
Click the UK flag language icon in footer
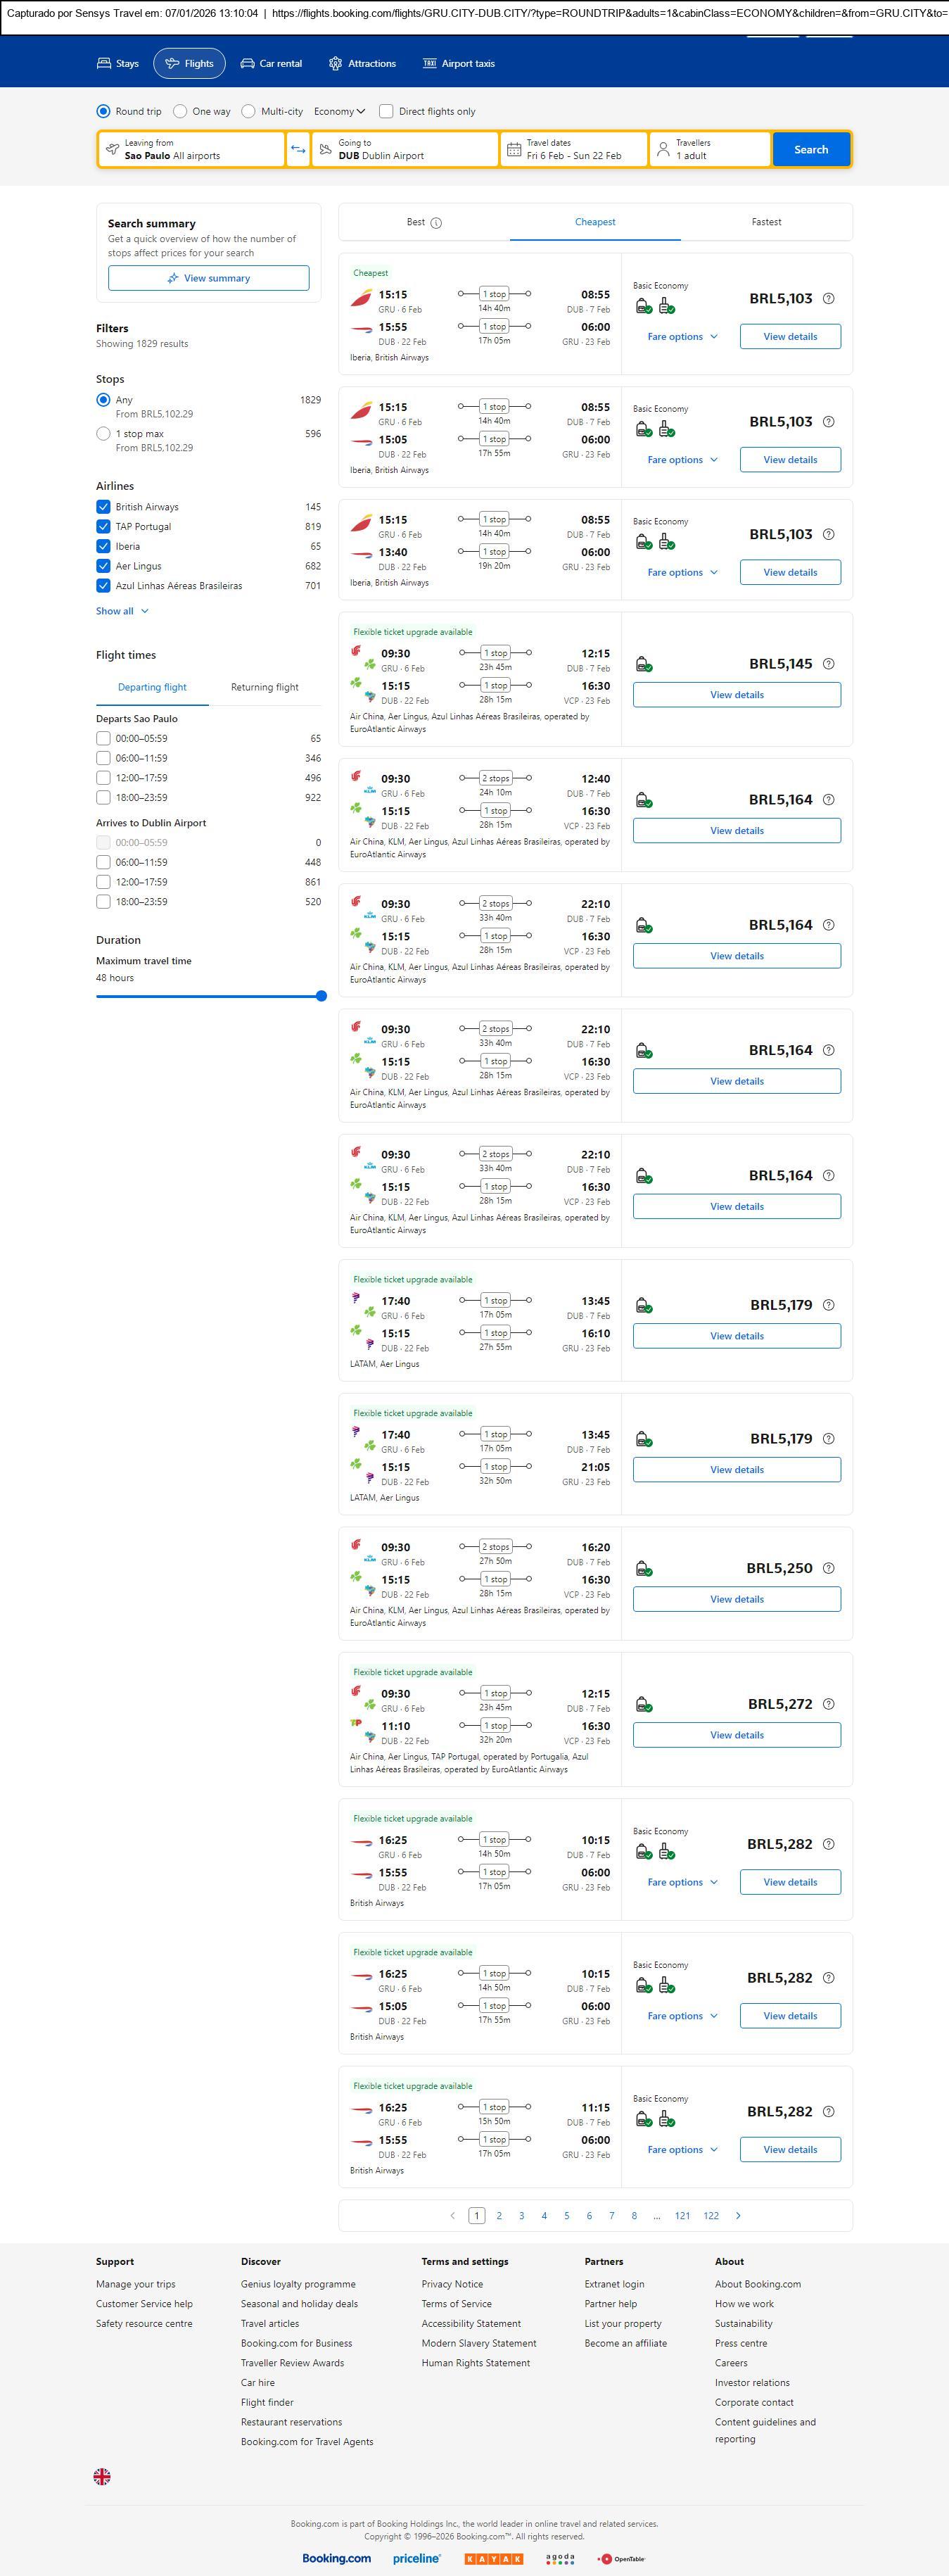point(102,2476)
